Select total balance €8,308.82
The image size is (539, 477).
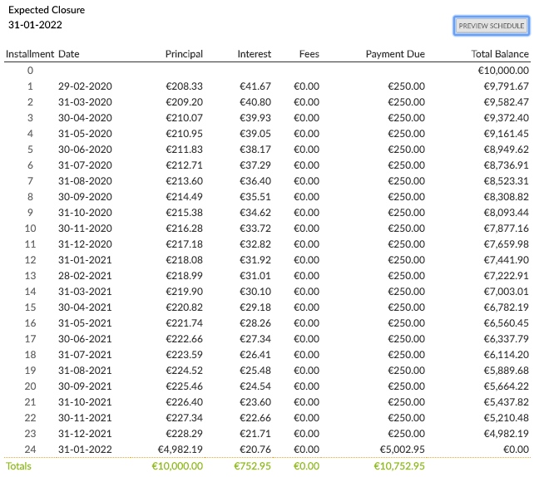[x=506, y=197]
